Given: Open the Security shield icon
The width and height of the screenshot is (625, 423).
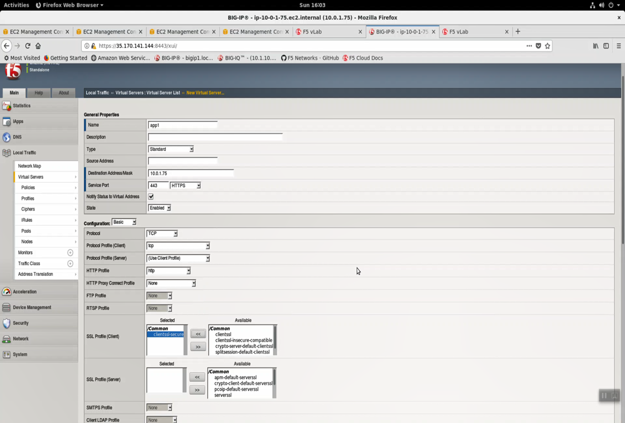Looking at the screenshot, I should 6,323.
